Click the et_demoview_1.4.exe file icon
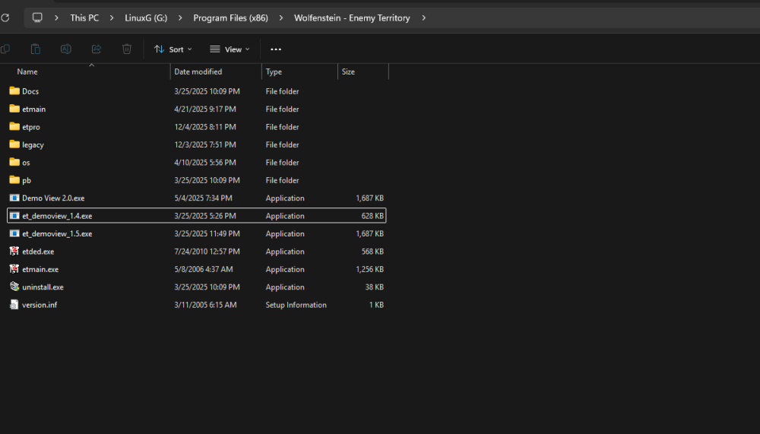This screenshot has height=434, width=760. (x=14, y=216)
